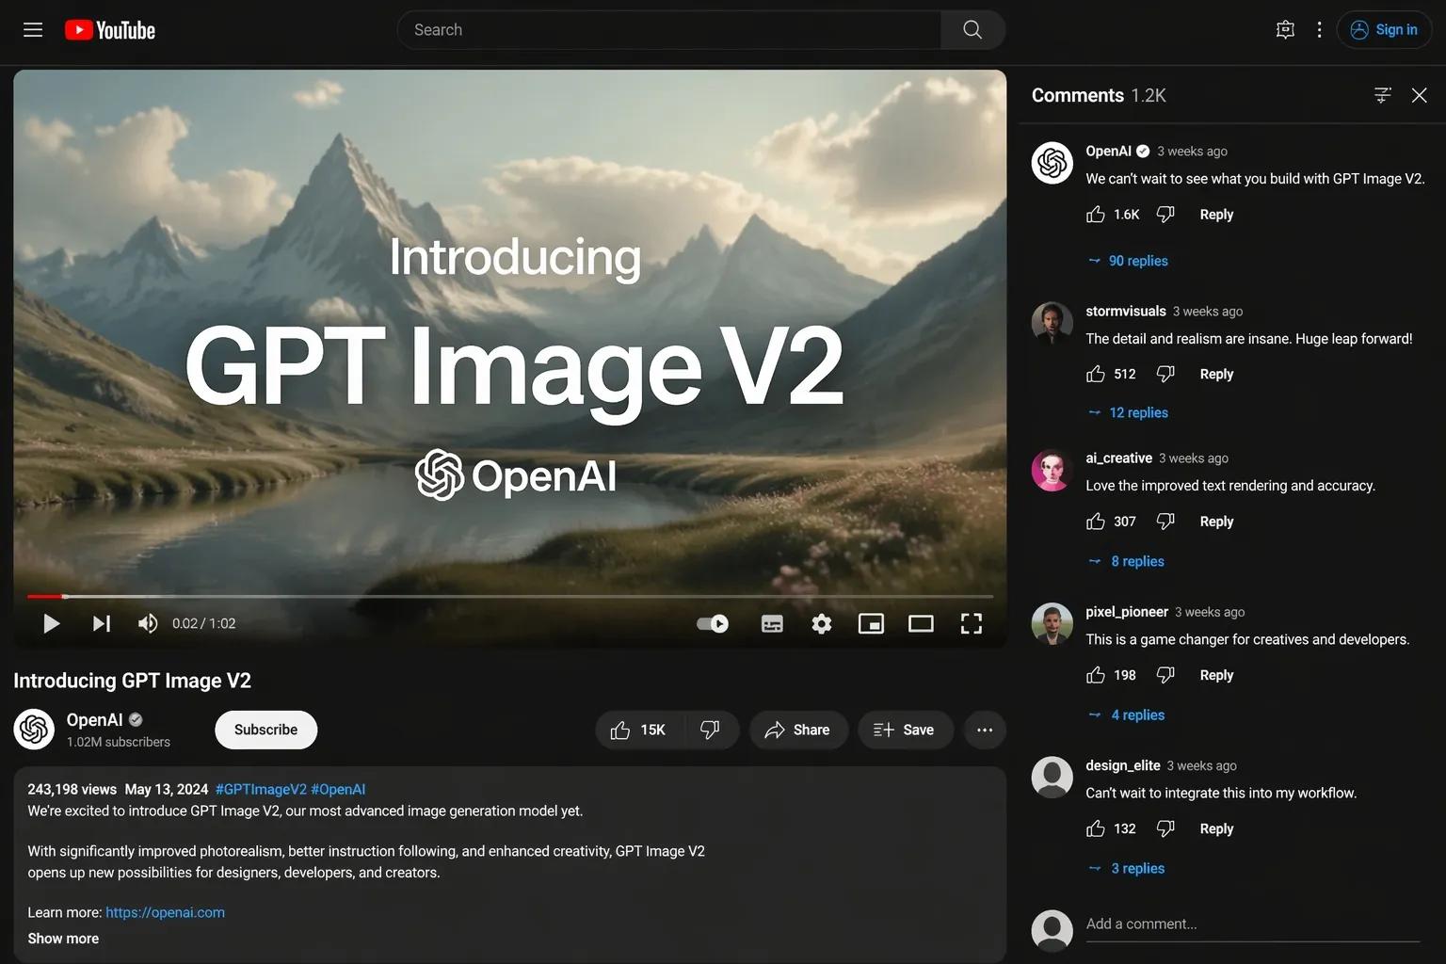Open video player settings gear
The width and height of the screenshot is (1446, 964).
click(x=821, y=624)
